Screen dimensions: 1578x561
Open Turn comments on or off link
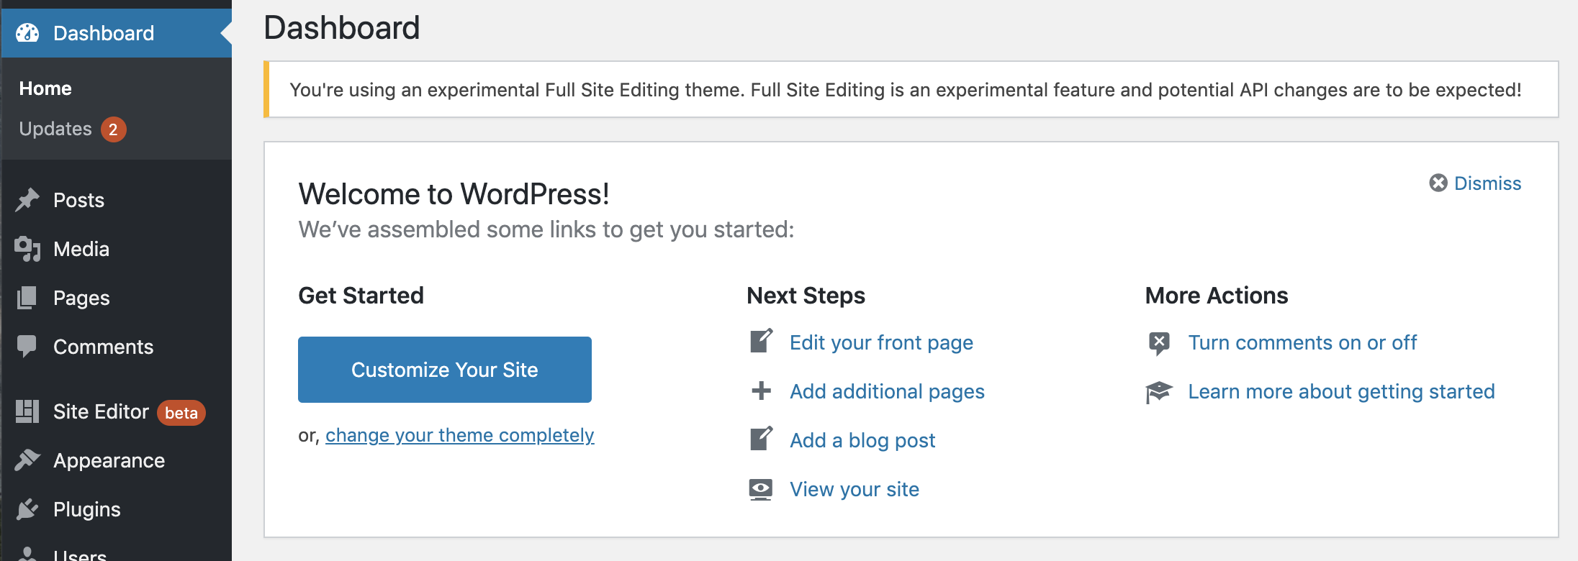pos(1302,342)
